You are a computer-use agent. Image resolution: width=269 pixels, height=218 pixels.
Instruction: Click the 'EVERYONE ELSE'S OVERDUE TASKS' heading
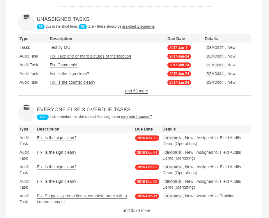point(84,110)
